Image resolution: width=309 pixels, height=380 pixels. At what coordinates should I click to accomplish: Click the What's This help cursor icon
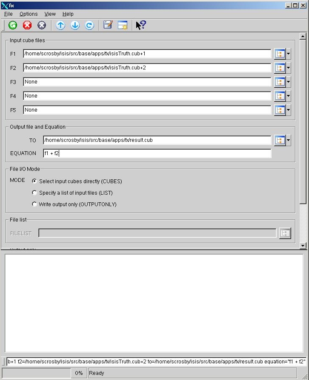pyautogui.click(x=141, y=25)
